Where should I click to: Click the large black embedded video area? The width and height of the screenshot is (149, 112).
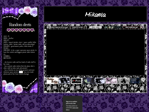pyautogui.click(x=95, y=52)
